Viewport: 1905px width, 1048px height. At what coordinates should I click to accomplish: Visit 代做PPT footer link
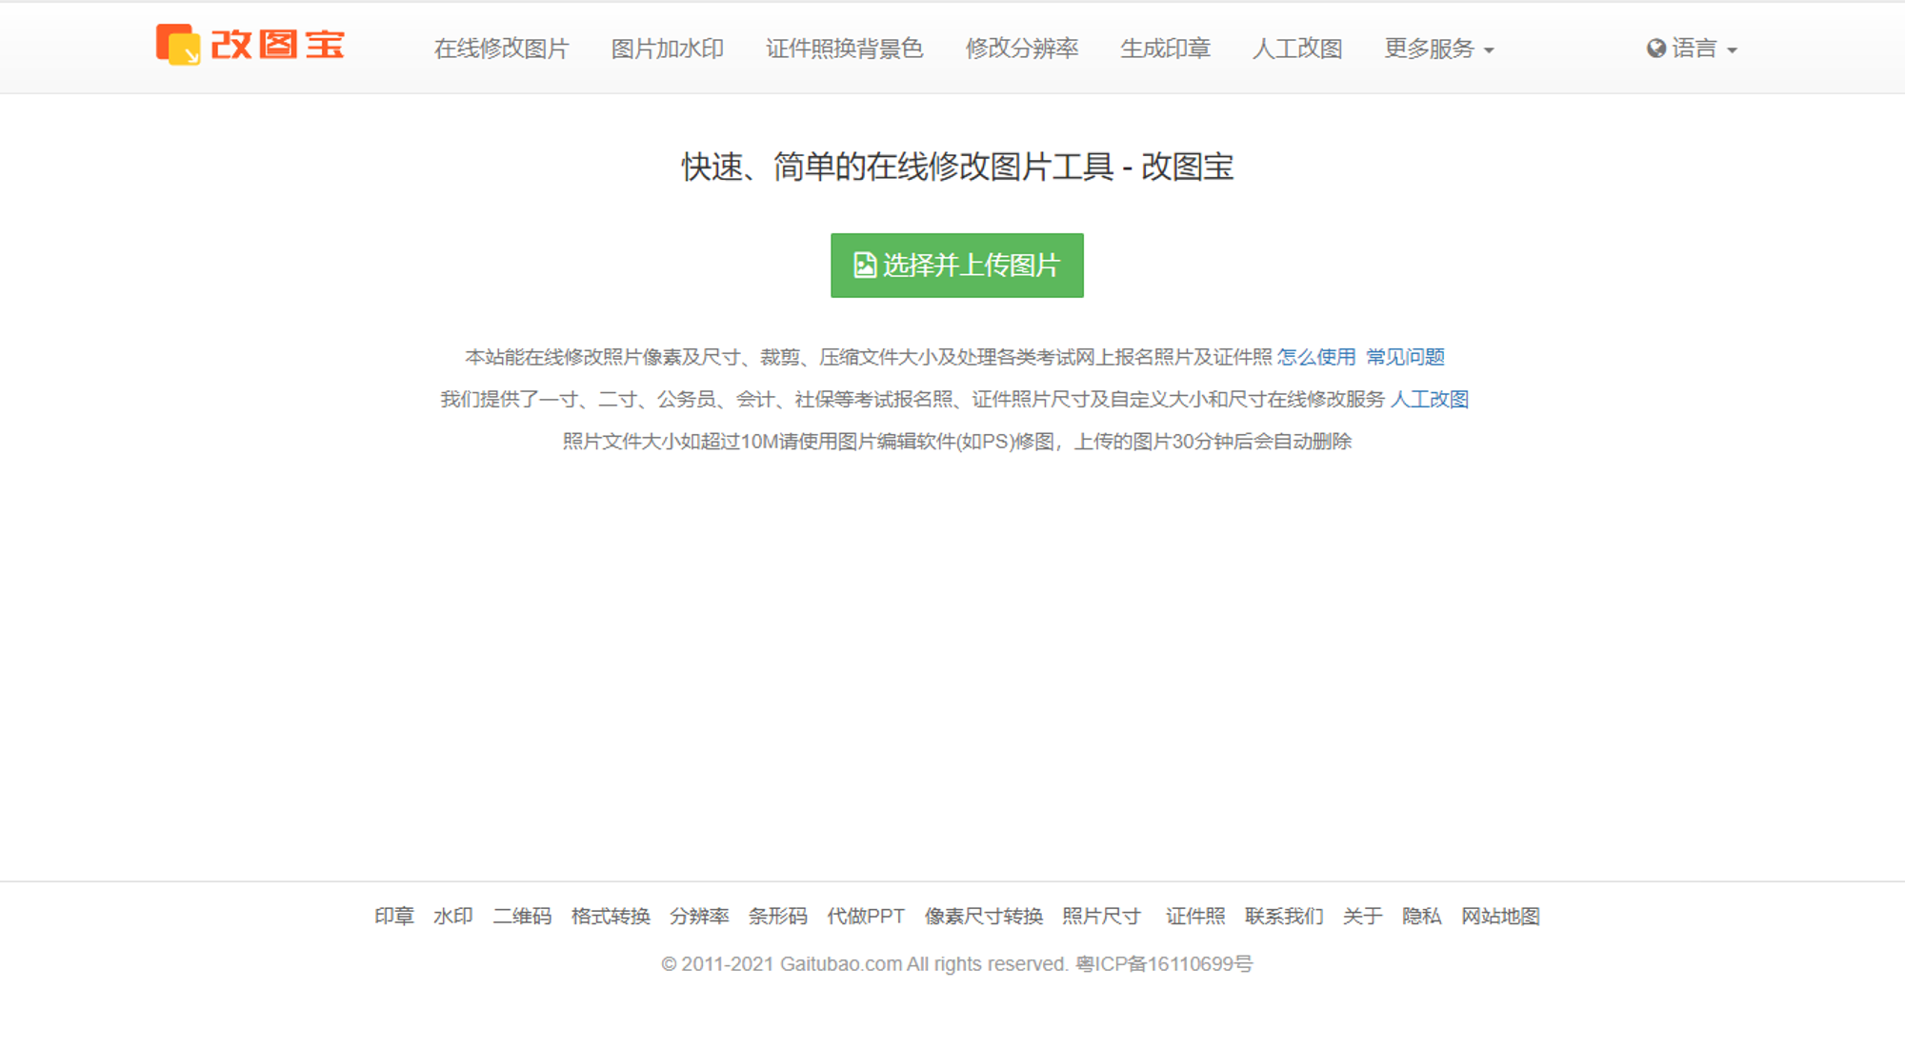(x=866, y=916)
